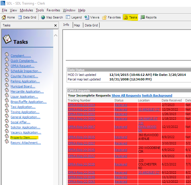Click the clipboard icon beside Liquor Application
This screenshot has width=191, height=185.
click(7, 95)
